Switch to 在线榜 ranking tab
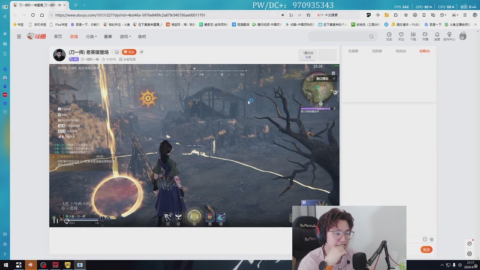Viewport: 480px width, 270px height. click(353, 51)
